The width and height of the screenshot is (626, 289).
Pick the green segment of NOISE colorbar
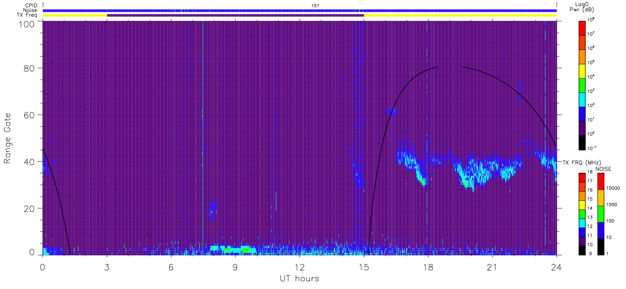coord(601,214)
